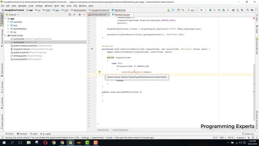Collapse the app module tree node

[x=5, y=19]
